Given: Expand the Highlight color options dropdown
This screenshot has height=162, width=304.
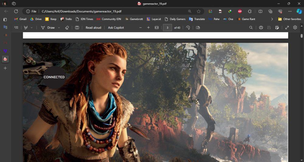Looking at the screenshot, I should point(32,28).
